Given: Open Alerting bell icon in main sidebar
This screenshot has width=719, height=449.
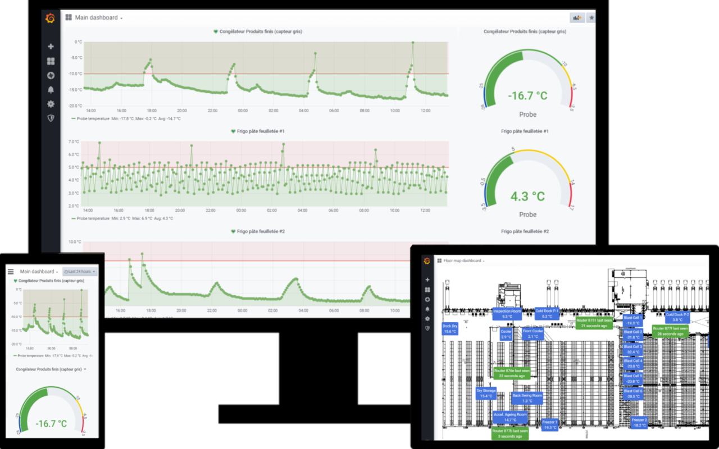Looking at the screenshot, I should 51,90.
